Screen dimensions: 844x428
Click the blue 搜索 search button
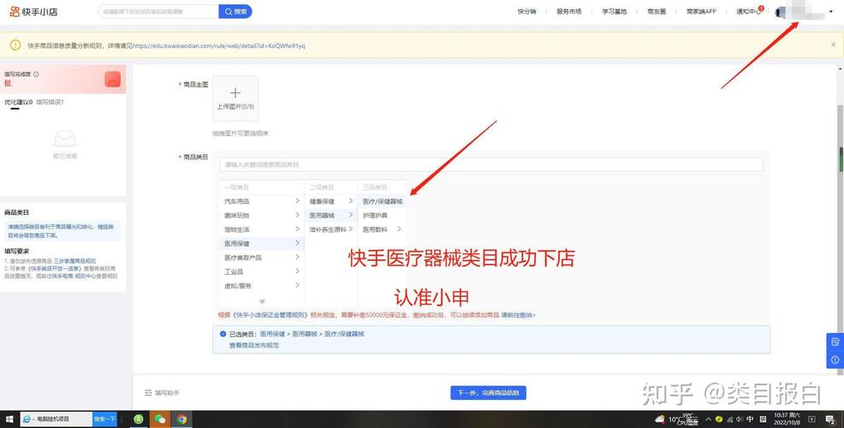point(235,11)
